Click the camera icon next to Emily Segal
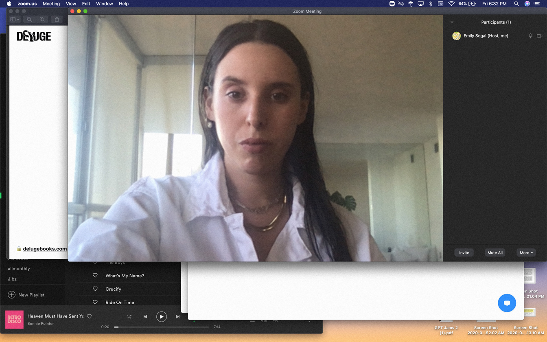The height and width of the screenshot is (342, 547). pos(539,36)
